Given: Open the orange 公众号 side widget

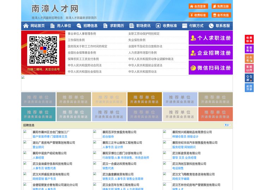Looking at the screenshot, I should click(249, 59).
